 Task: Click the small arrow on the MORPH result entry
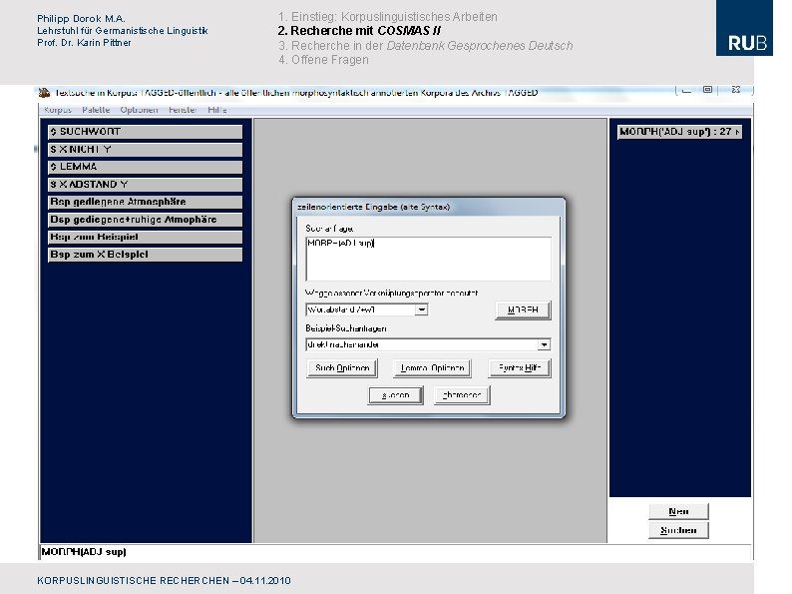[737, 132]
